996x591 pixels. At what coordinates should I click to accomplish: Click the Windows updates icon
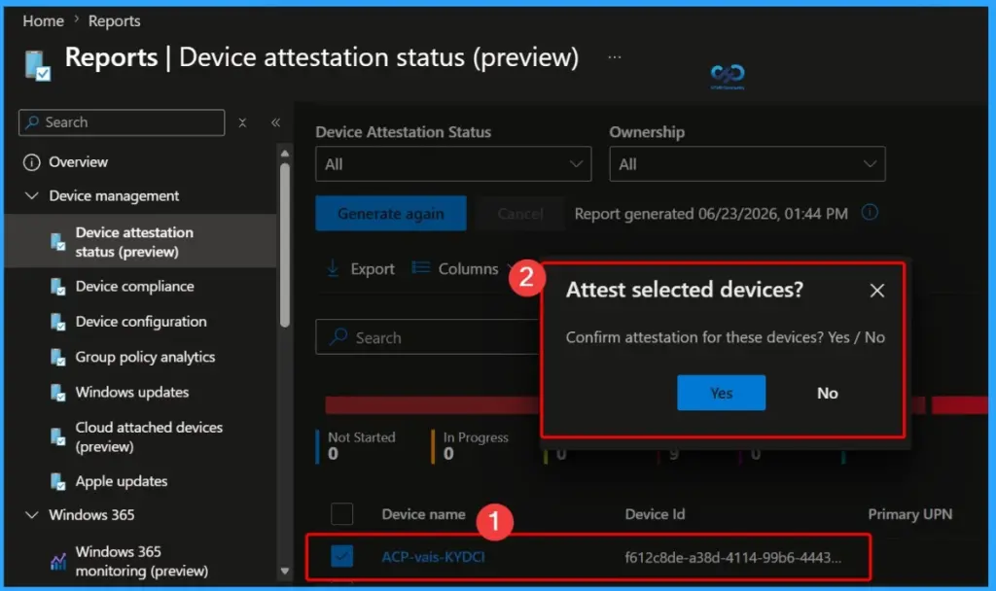coord(57,393)
